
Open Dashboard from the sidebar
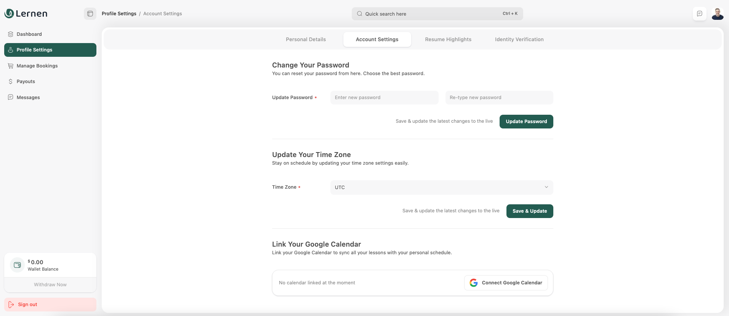click(x=29, y=34)
